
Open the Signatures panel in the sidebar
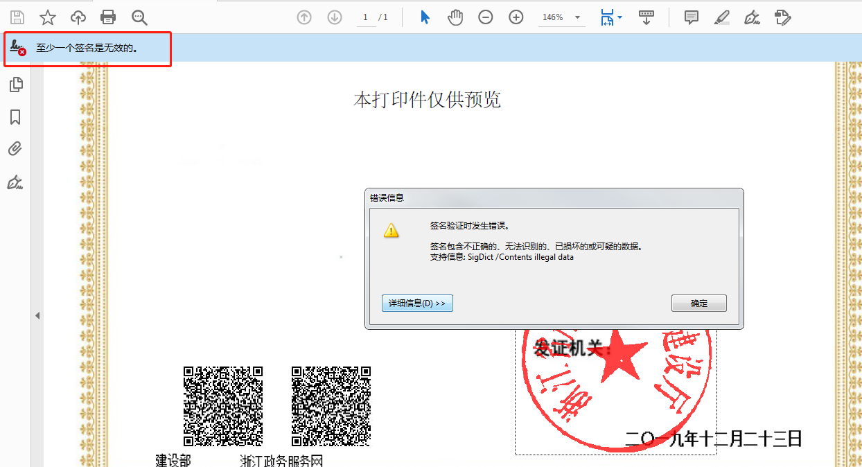[16, 182]
